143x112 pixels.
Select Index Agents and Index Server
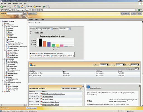(18, 47)
